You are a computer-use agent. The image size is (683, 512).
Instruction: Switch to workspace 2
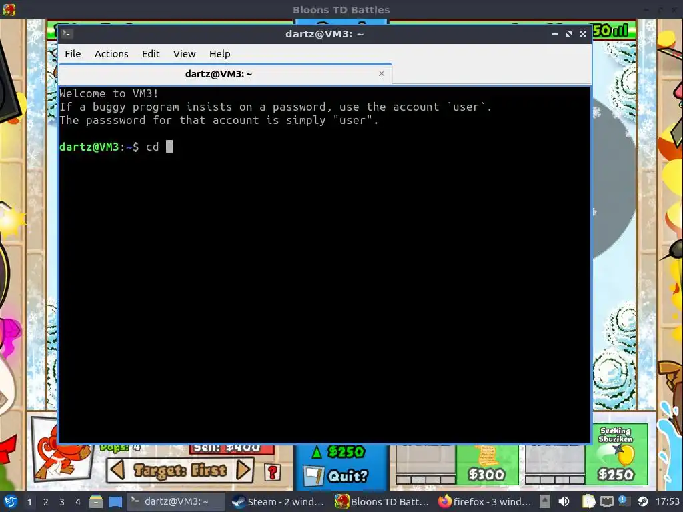(46, 502)
